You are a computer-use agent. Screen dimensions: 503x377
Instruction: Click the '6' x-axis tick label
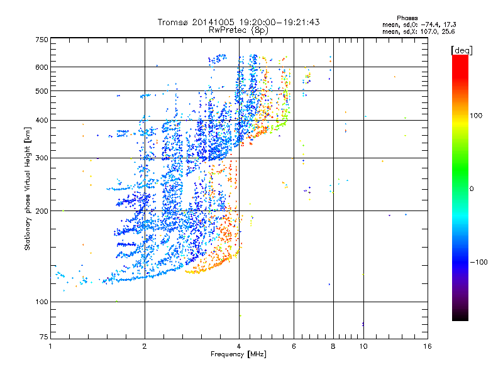pos(294,346)
